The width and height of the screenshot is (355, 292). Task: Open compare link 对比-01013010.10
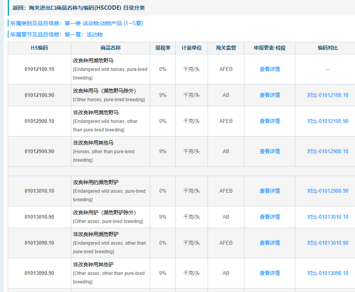pos(327,217)
